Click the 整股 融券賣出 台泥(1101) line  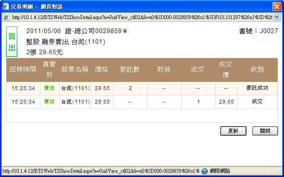(66, 42)
